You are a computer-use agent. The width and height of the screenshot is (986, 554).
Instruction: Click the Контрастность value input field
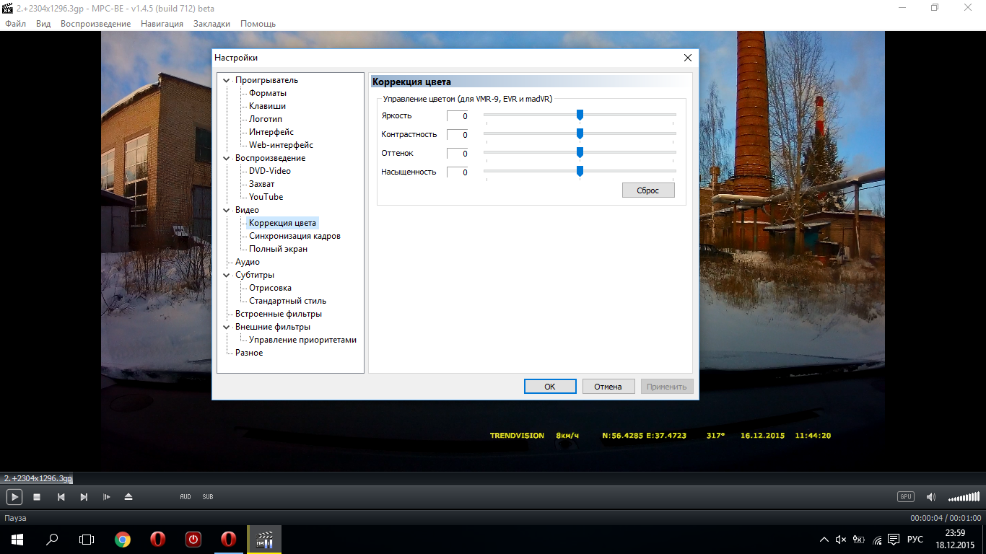coord(457,135)
